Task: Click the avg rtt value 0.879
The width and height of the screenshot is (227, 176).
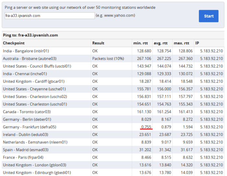Action: (x=166, y=127)
